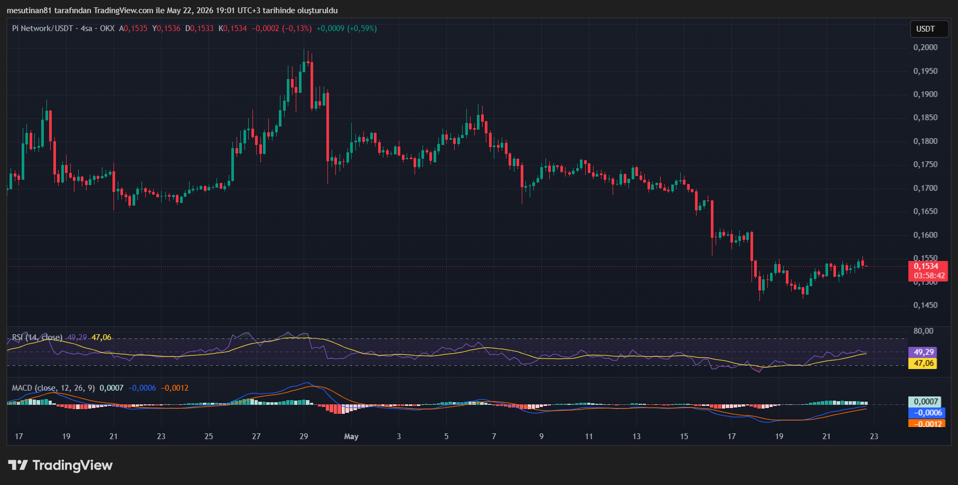This screenshot has width=958, height=485.
Task: Click the 03:58:42 candle countdown timer
Action: (x=929, y=276)
